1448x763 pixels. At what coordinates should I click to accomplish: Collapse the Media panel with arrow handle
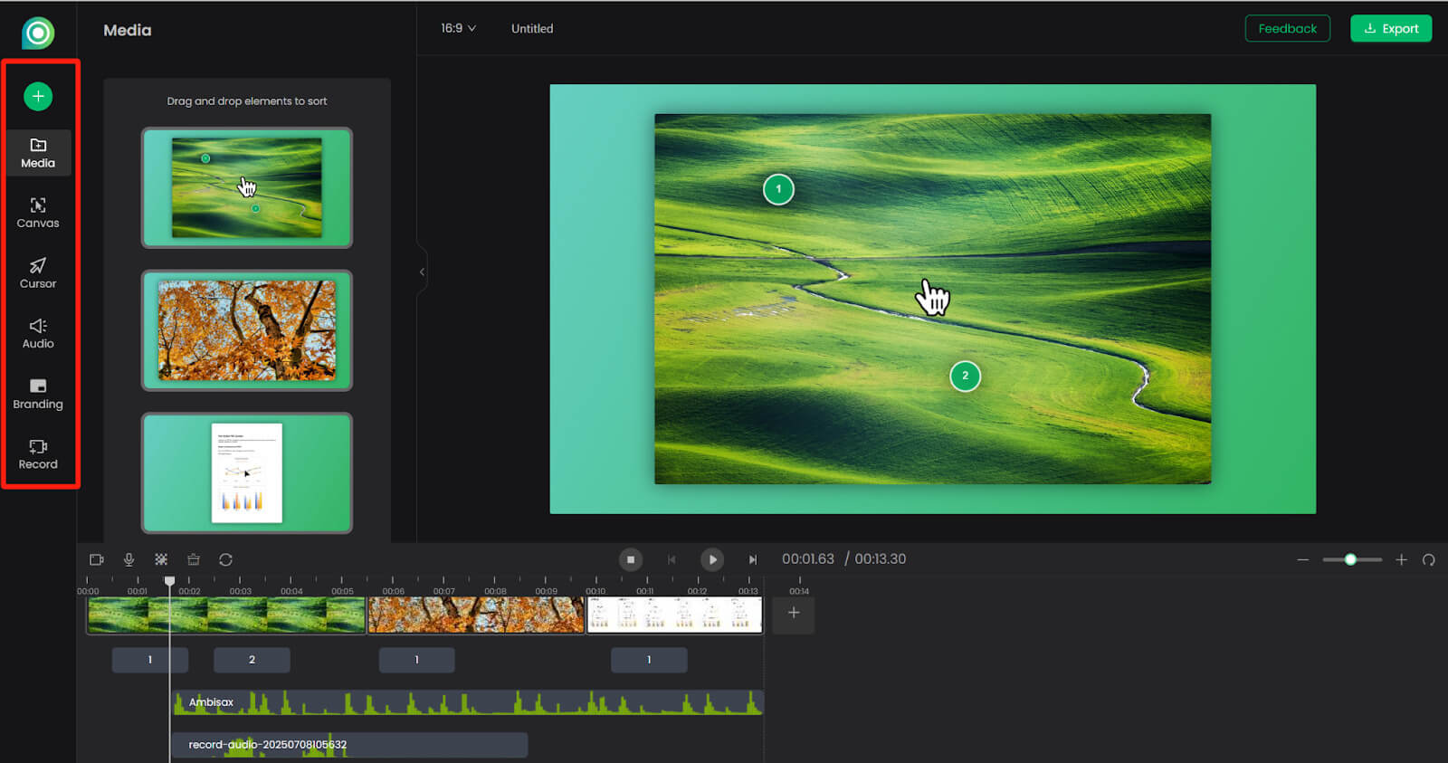(422, 272)
